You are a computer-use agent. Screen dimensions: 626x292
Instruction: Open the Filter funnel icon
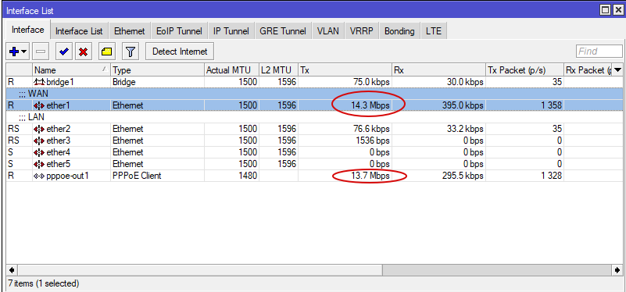click(x=131, y=52)
